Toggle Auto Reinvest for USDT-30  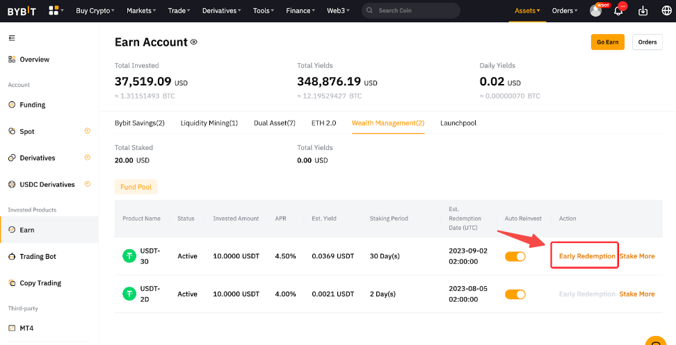pos(515,256)
